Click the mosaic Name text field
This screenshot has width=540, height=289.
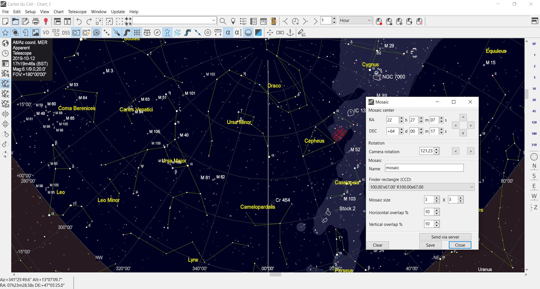424,168
